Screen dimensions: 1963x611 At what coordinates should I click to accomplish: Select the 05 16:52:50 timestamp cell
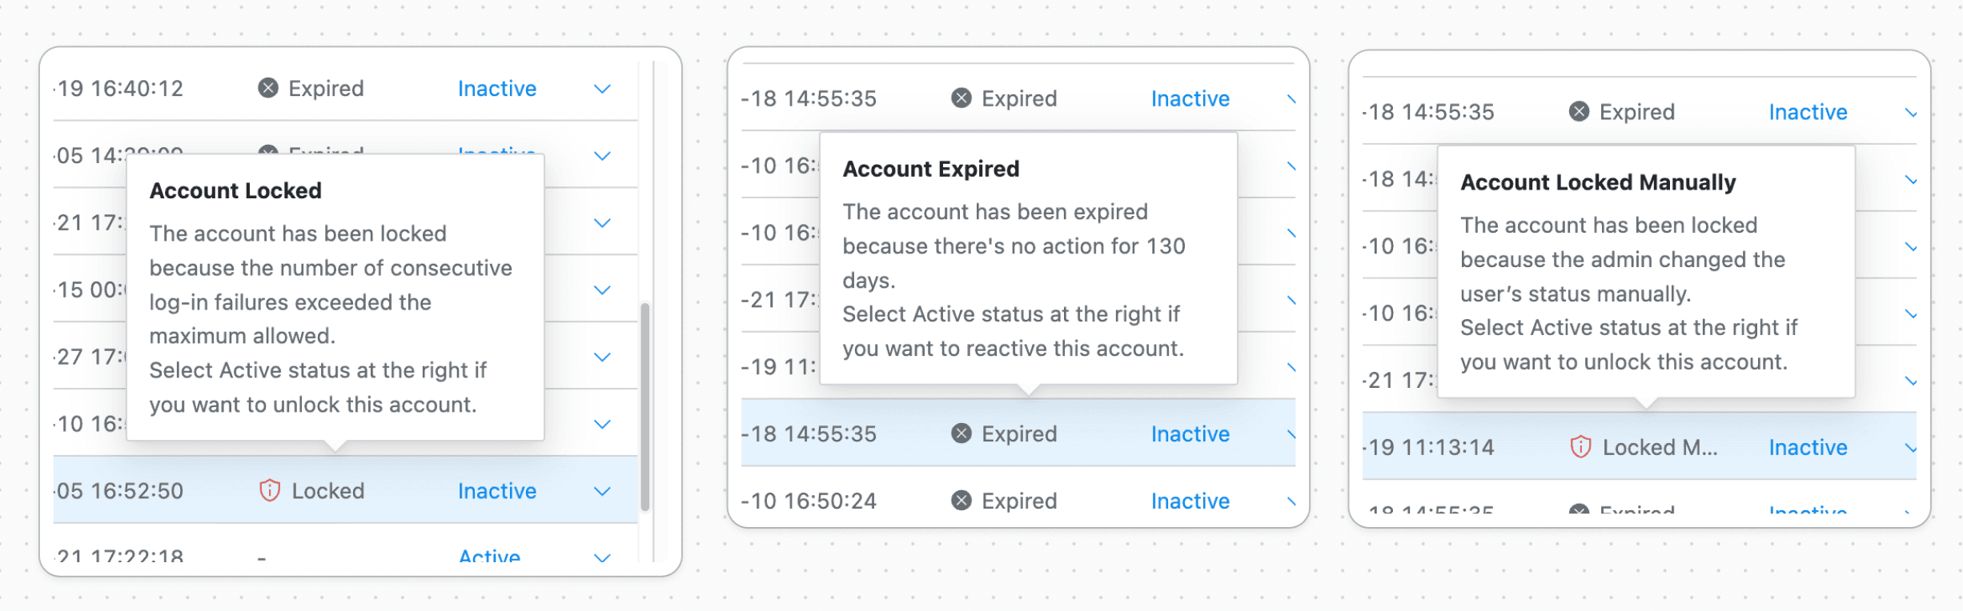click(120, 491)
